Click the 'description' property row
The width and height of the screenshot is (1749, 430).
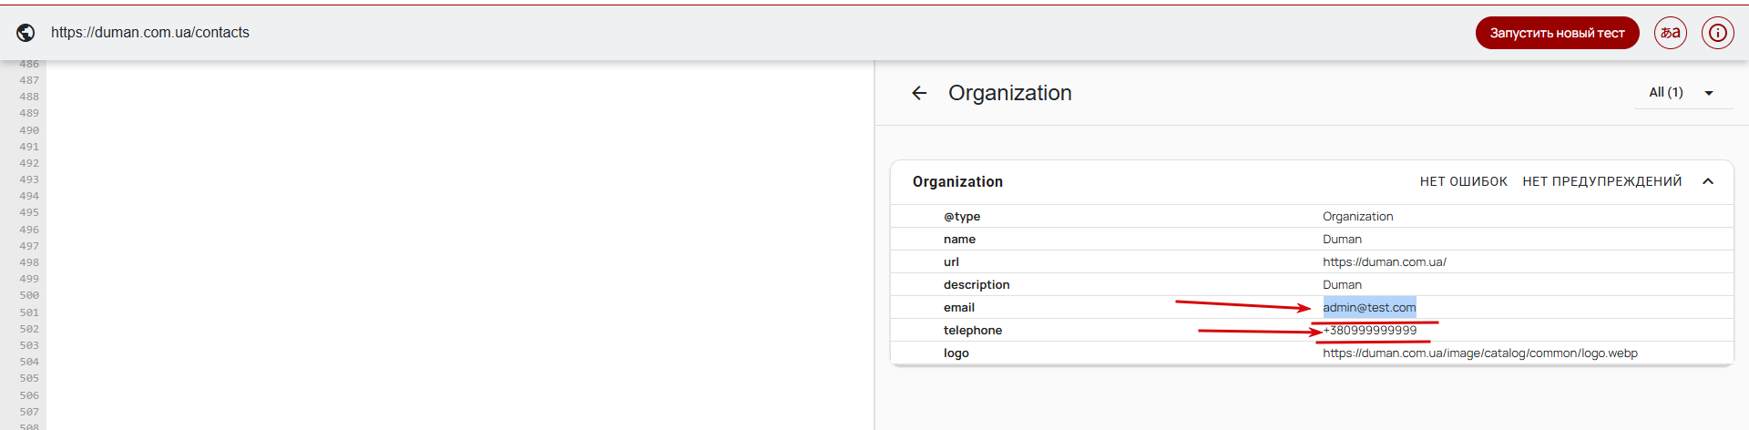tap(977, 285)
